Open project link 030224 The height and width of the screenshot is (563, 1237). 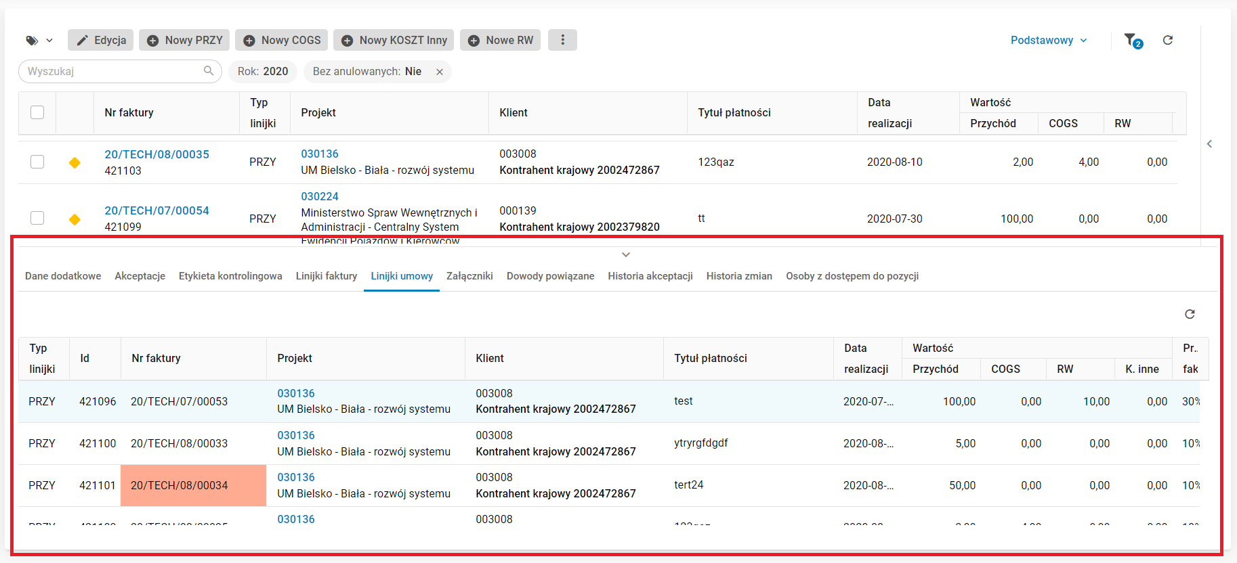pyautogui.click(x=320, y=196)
